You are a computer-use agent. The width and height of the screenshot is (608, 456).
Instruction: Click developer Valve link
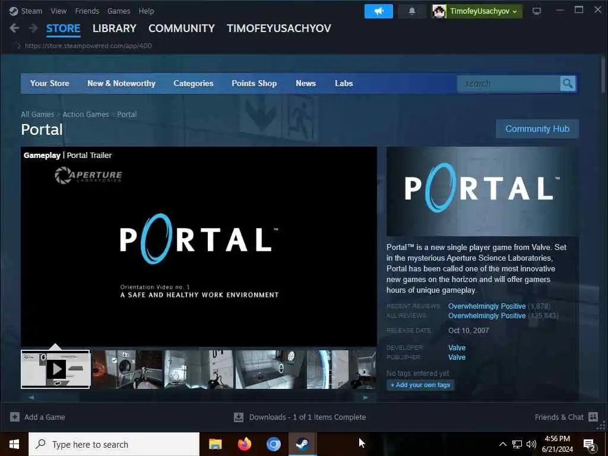point(457,348)
